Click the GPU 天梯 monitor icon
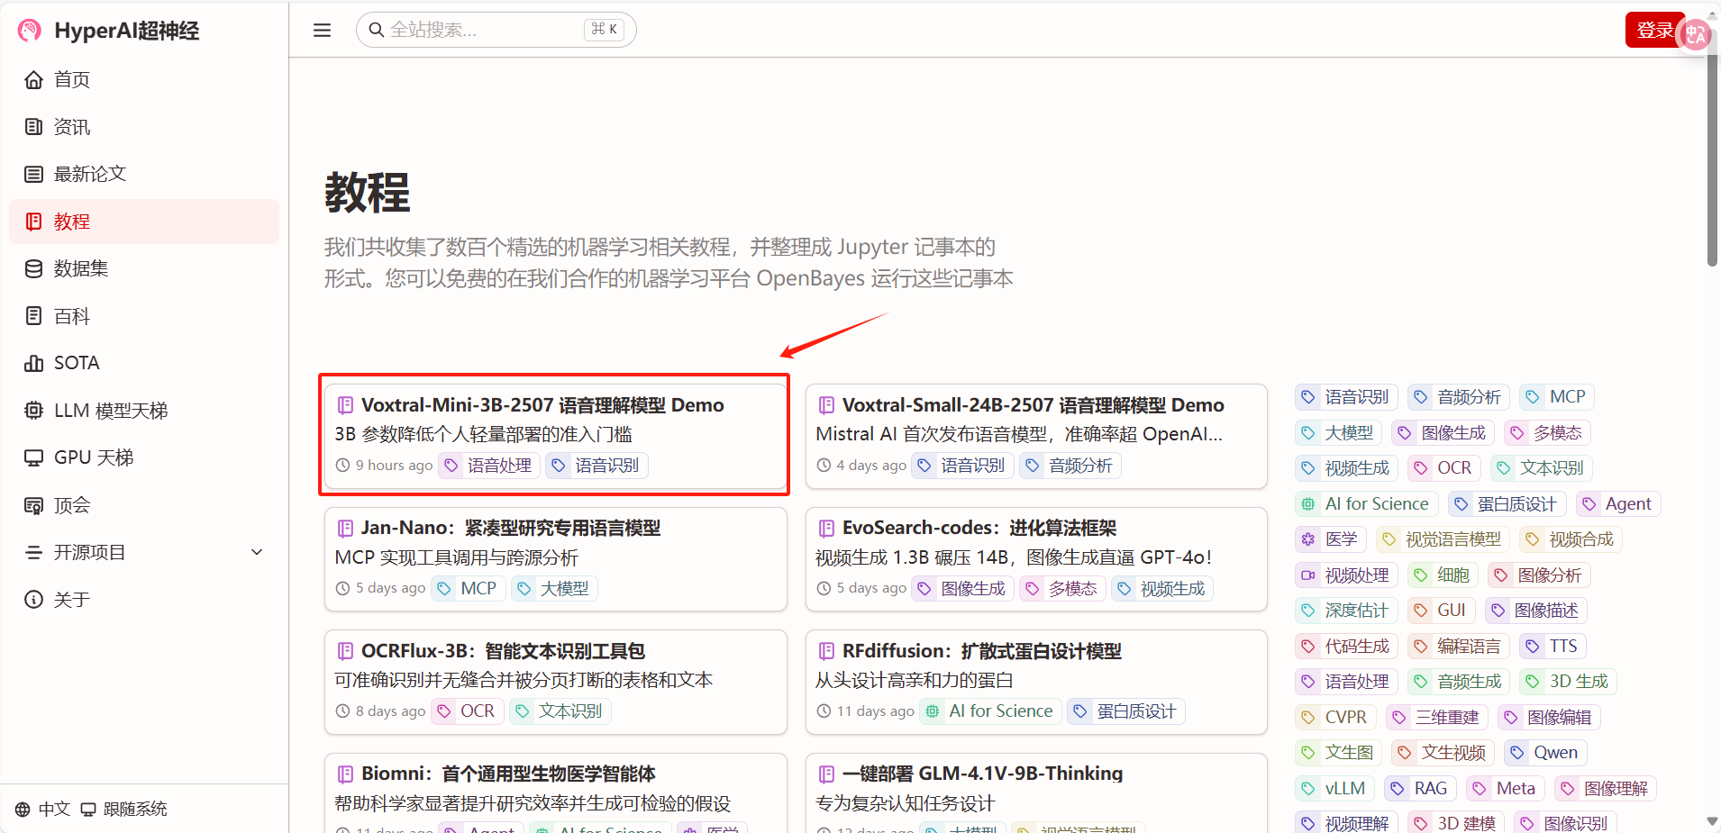Screen dimensions: 1721x833 (34, 458)
